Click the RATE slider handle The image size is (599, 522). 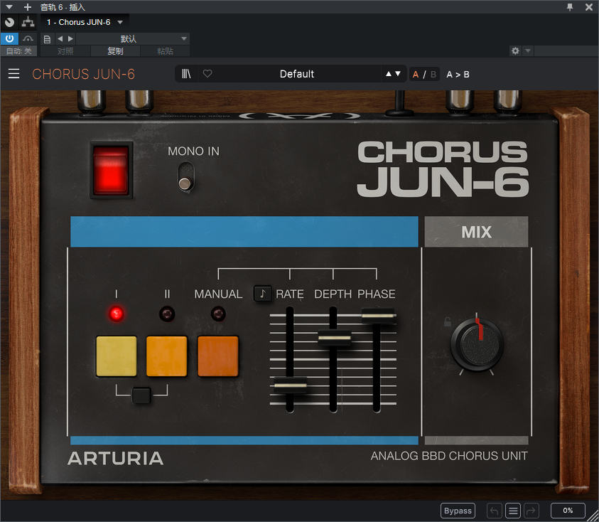(x=291, y=385)
